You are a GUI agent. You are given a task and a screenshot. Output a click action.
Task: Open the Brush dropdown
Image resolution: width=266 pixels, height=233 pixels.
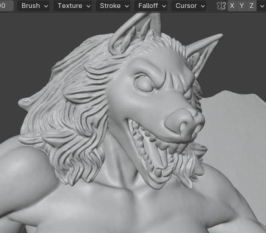tap(34, 6)
